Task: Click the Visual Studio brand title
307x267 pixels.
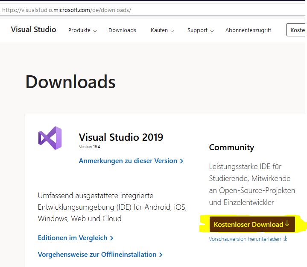Action: pos(33,30)
